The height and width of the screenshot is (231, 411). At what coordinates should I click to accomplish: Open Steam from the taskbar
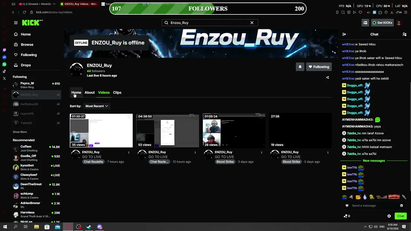coord(89,227)
